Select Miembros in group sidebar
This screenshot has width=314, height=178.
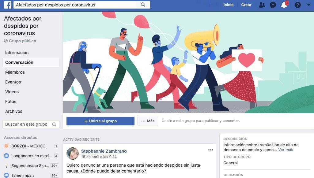(15, 72)
